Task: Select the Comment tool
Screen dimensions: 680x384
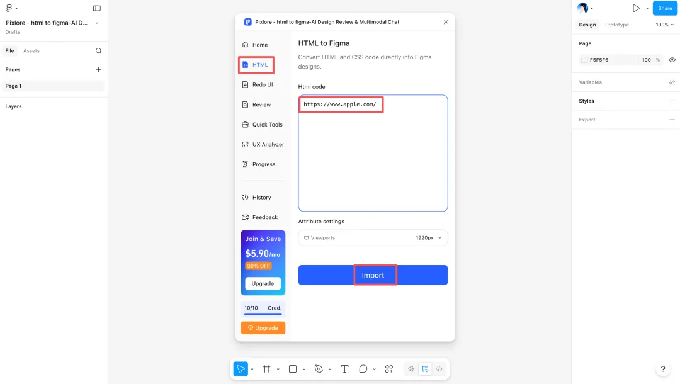Action: tap(363, 369)
